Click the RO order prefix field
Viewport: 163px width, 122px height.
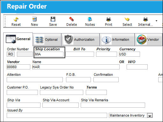pyautogui.click(x=11, y=54)
